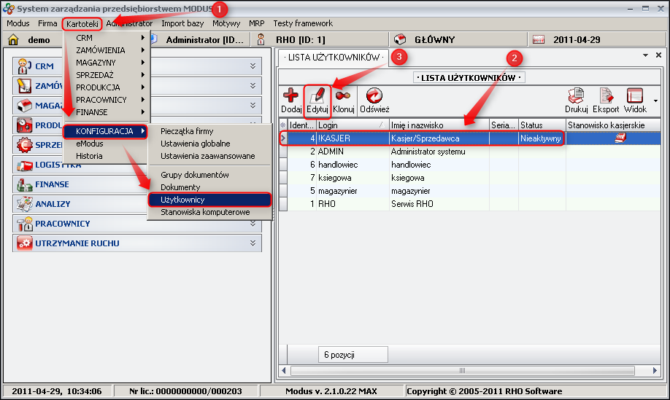
Task: Choose Ustawienia globalne from the submenu
Action: [x=209, y=144]
